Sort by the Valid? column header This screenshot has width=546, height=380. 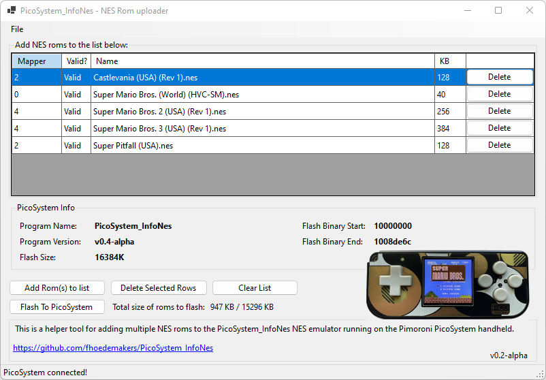click(77, 61)
